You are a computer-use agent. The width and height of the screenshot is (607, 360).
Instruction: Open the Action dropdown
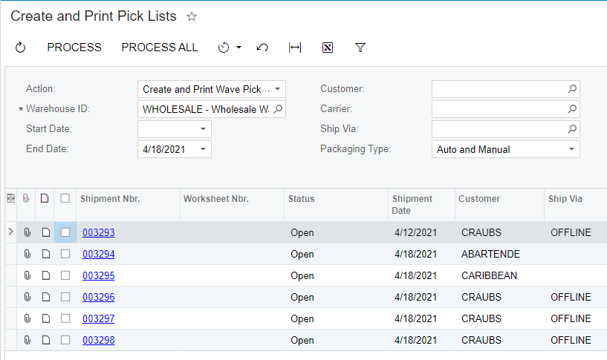click(x=278, y=89)
